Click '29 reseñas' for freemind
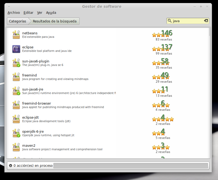 pyautogui.click(x=164, y=82)
